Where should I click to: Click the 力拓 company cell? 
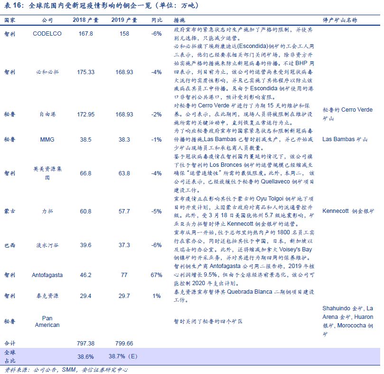tap(47, 211)
